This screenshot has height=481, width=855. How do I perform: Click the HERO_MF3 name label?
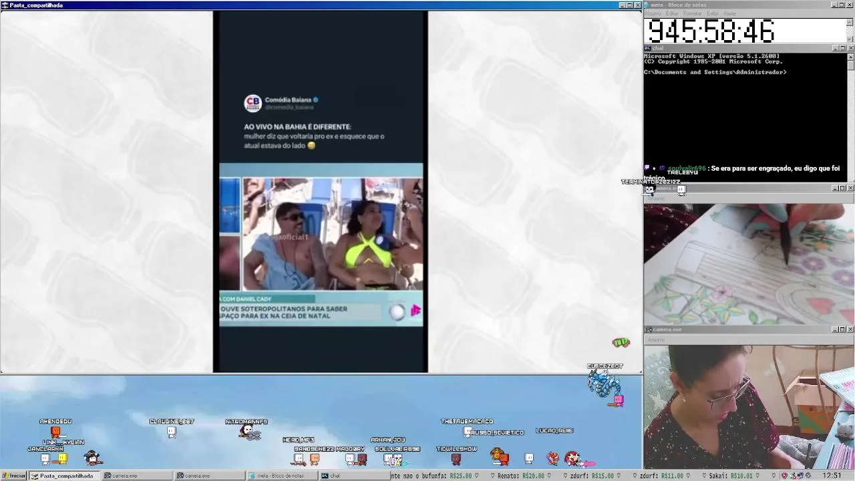[298, 440]
